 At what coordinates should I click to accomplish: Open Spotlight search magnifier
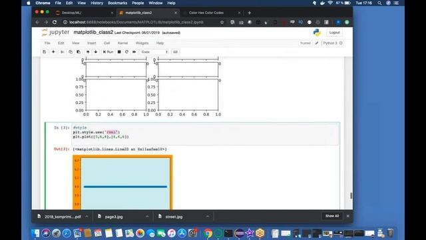(x=379, y=3)
